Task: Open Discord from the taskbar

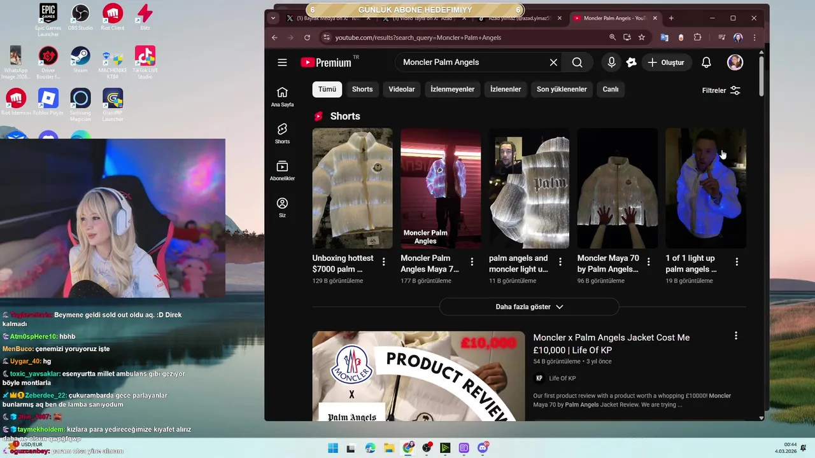Action: [x=483, y=448]
